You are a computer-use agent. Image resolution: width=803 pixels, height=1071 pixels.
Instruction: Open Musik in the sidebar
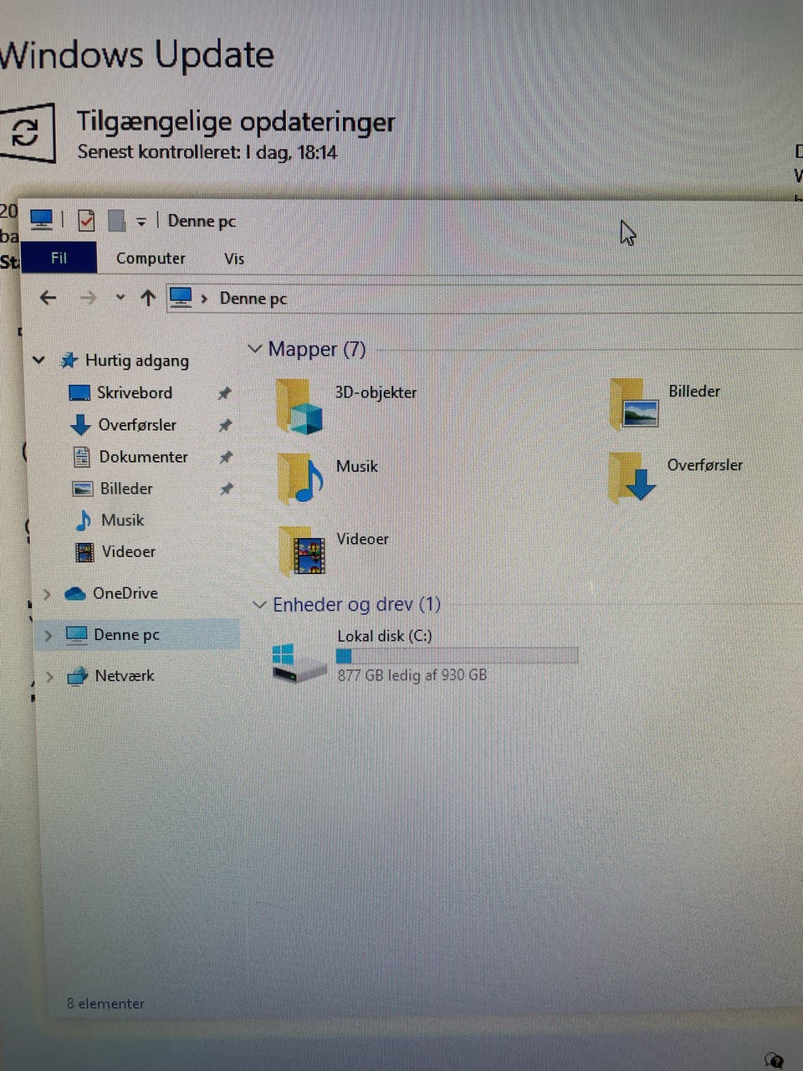[123, 520]
